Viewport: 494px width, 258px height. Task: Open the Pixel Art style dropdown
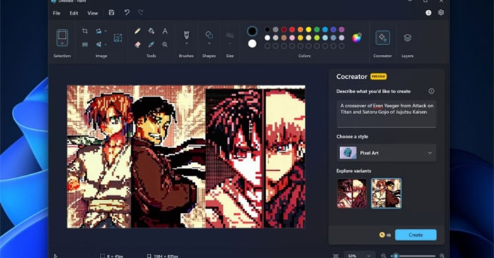pos(386,153)
